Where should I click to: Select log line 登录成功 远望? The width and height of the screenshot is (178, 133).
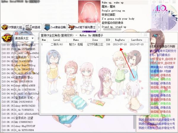18,118
